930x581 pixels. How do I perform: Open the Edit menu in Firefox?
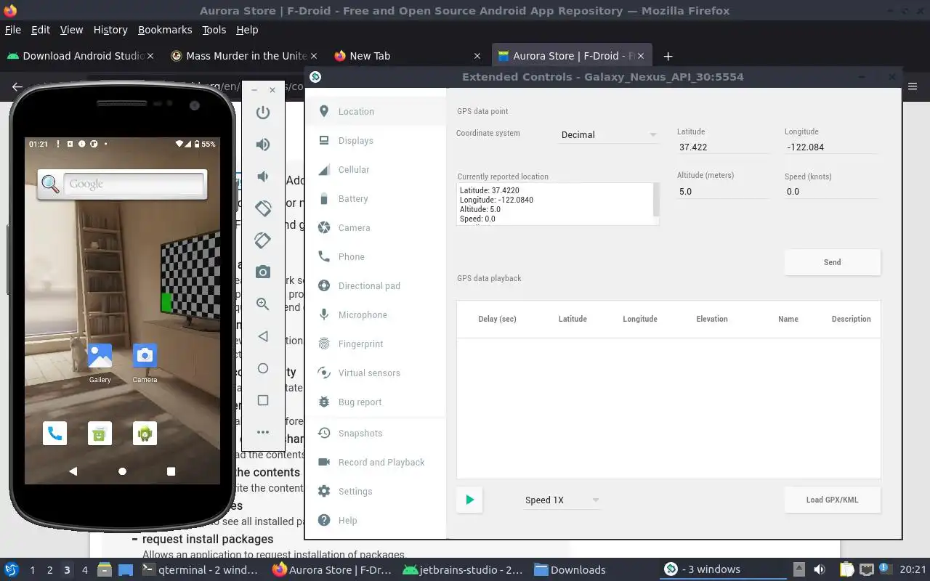pyautogui.click(x=41, y=30)
